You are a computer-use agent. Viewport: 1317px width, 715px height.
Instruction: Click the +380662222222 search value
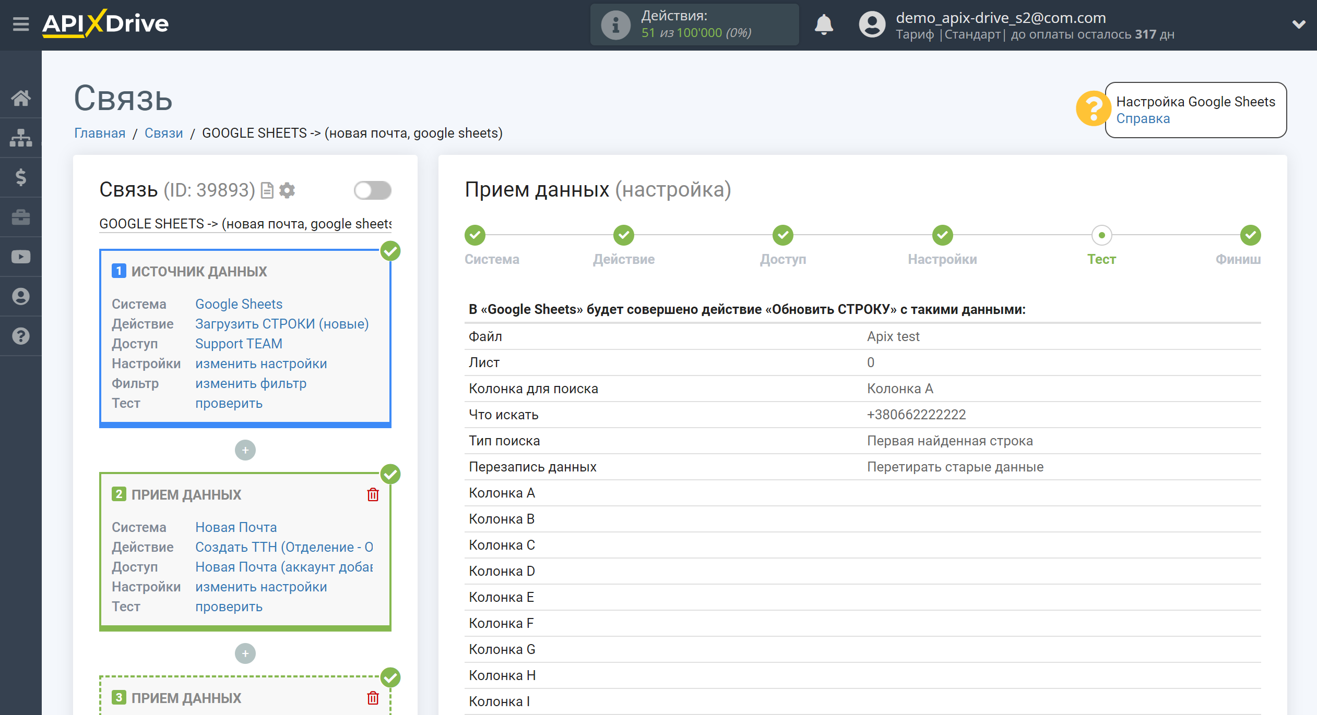coord(916,415)
